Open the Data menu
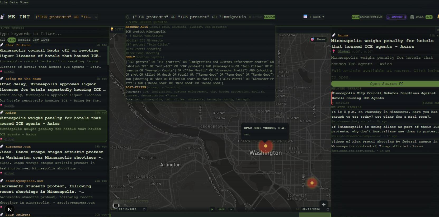The image size is (439, 217). 14,2
